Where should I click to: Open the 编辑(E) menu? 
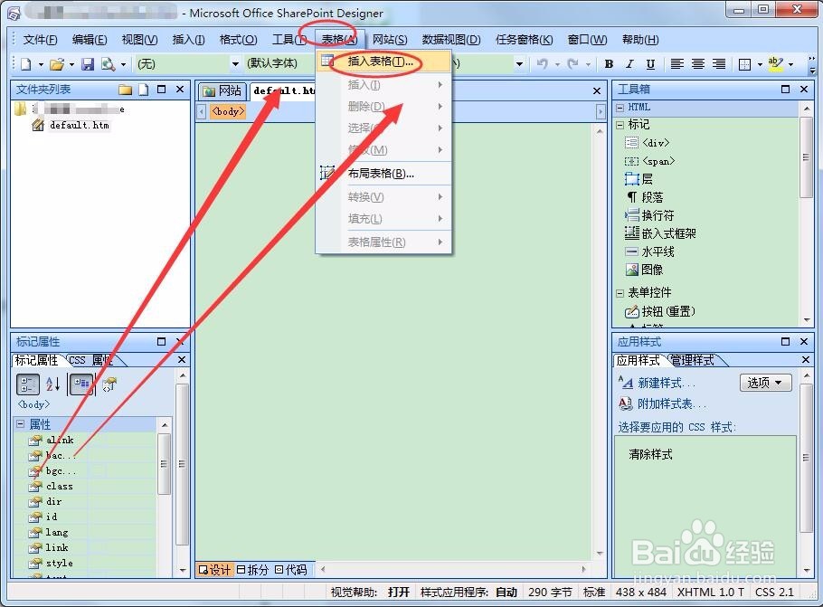[x=90, y=40]
